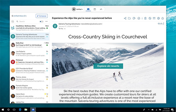The width and height of the screenshot is (176, 112).
Task: Toggle read circle on Pamela Wagner email
Action: point(47,88)
